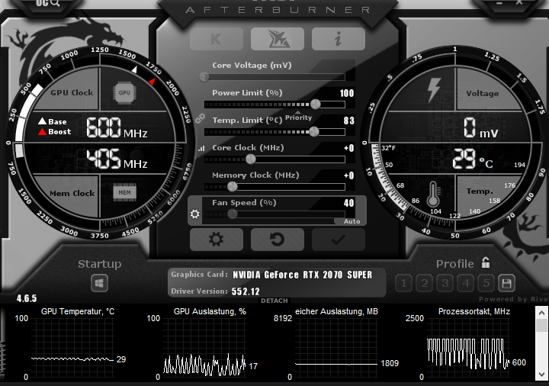
Task: Click the Fan Speed value 40
Action: click(348, 203)
